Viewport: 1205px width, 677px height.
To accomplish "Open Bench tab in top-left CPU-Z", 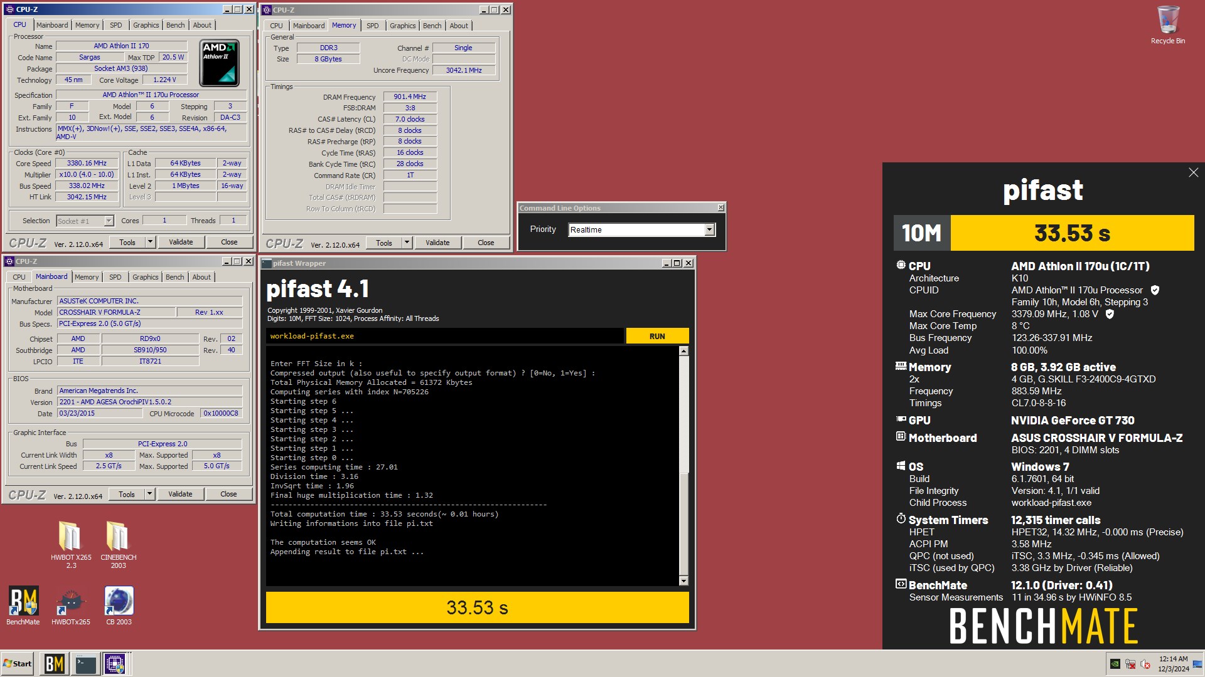I will (176, 25).
